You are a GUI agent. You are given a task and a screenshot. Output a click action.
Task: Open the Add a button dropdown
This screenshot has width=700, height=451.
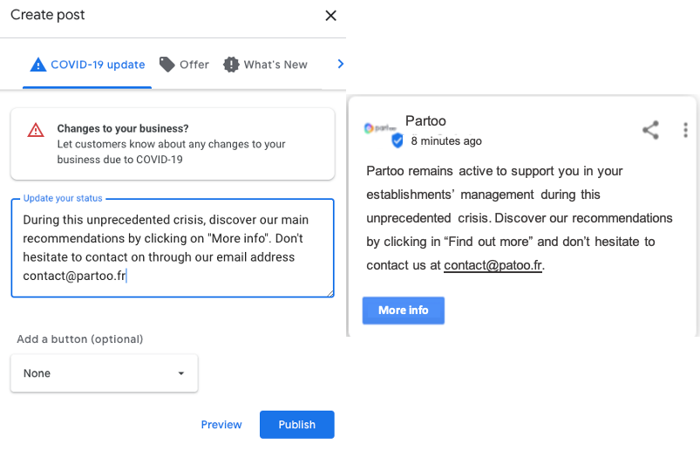click(104, 373)
